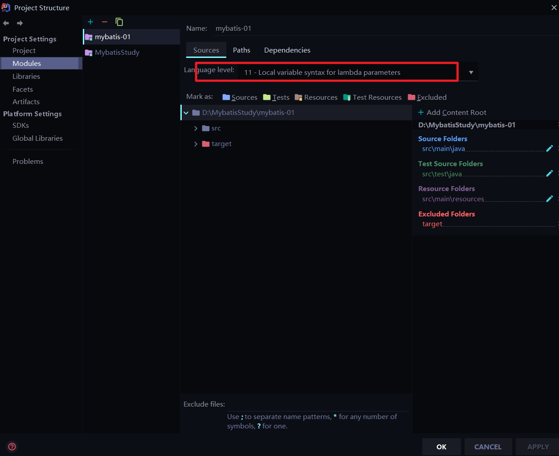The width and height of the screenshot is (559, 456).
Task: Open Project settings section
Action: 24,51
